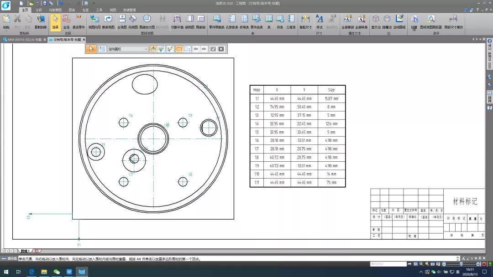Switch to the 检查 Inspect ribbon tab
The image size is (493, 277).
pos(85,10)
